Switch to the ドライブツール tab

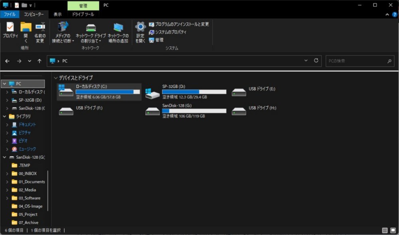click(x=83, y=14)
